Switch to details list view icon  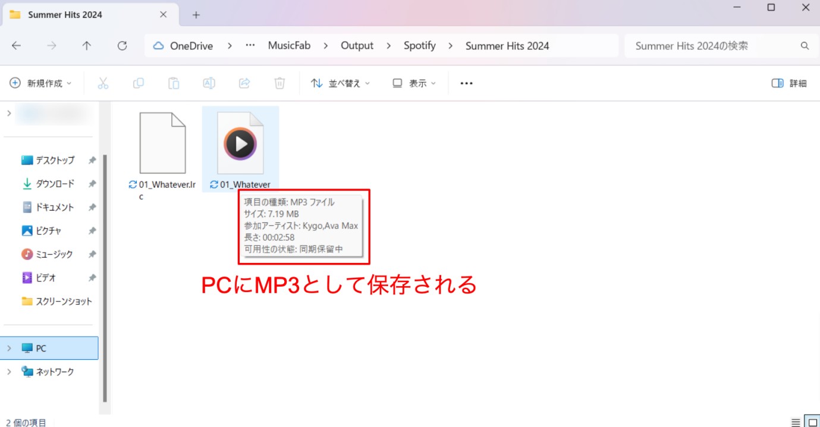click(796, 422)
